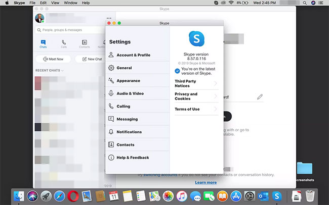Screen dimensions: 329x205
Task: Open the Apple menu
Action: coord(7,3)
